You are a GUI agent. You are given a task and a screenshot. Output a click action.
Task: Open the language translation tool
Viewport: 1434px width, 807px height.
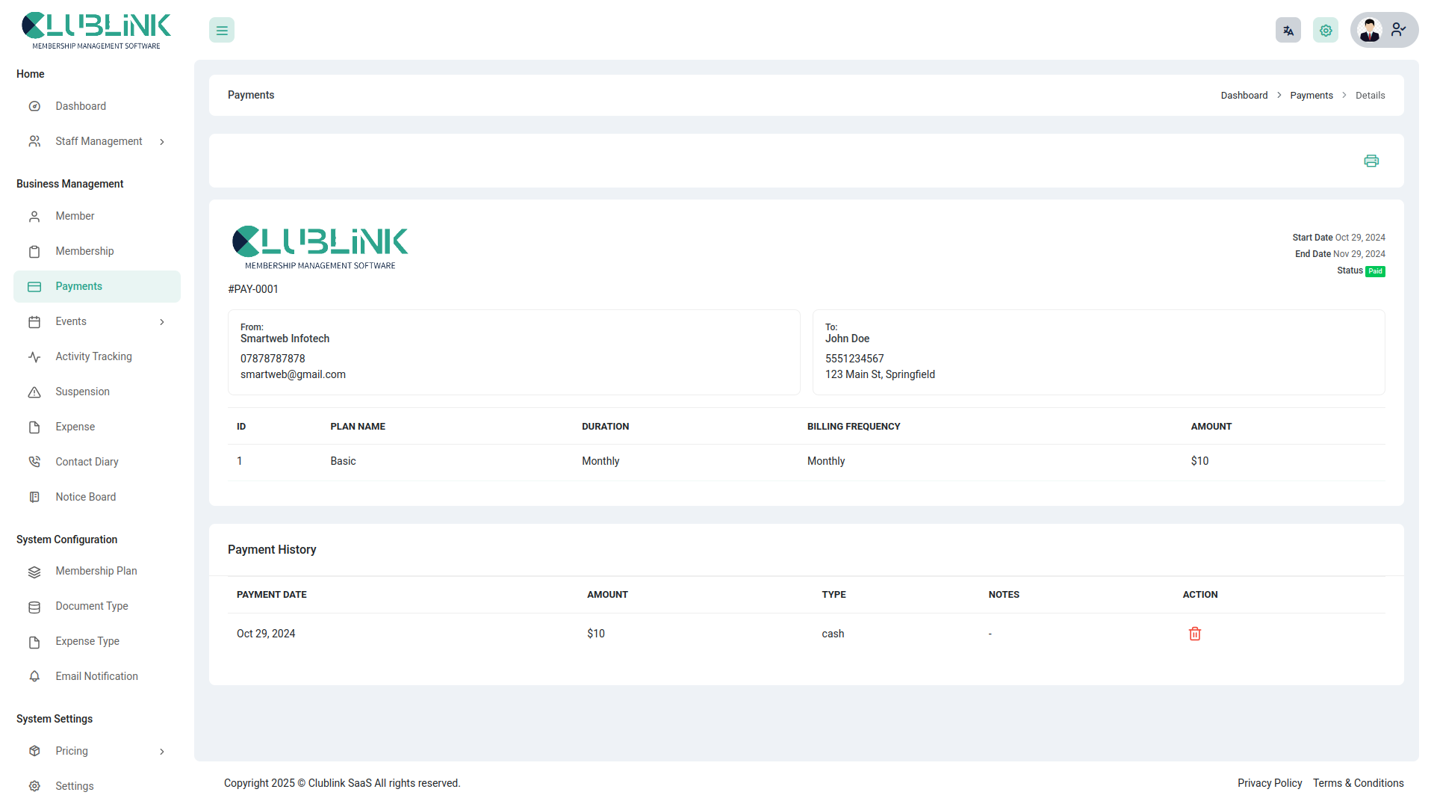tap(1288, 30)
